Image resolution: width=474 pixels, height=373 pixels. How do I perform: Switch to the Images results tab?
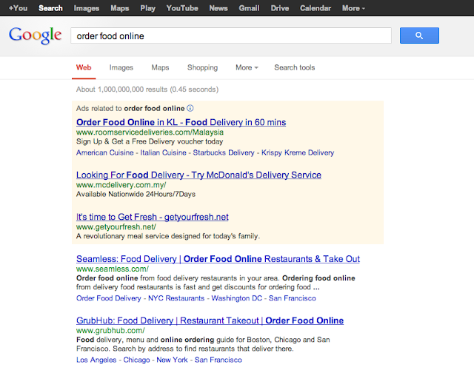click(x=121, y=67)
